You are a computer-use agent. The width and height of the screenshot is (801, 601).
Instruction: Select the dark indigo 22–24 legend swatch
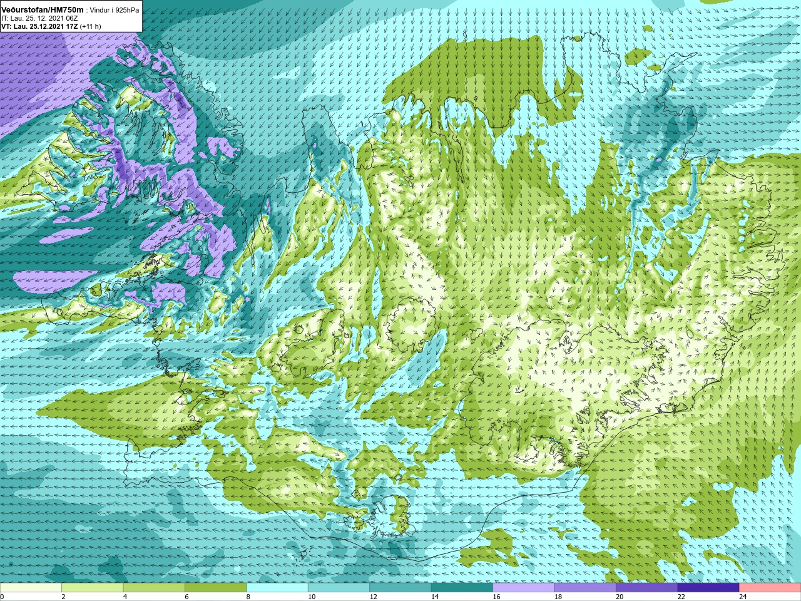(708, 588)
